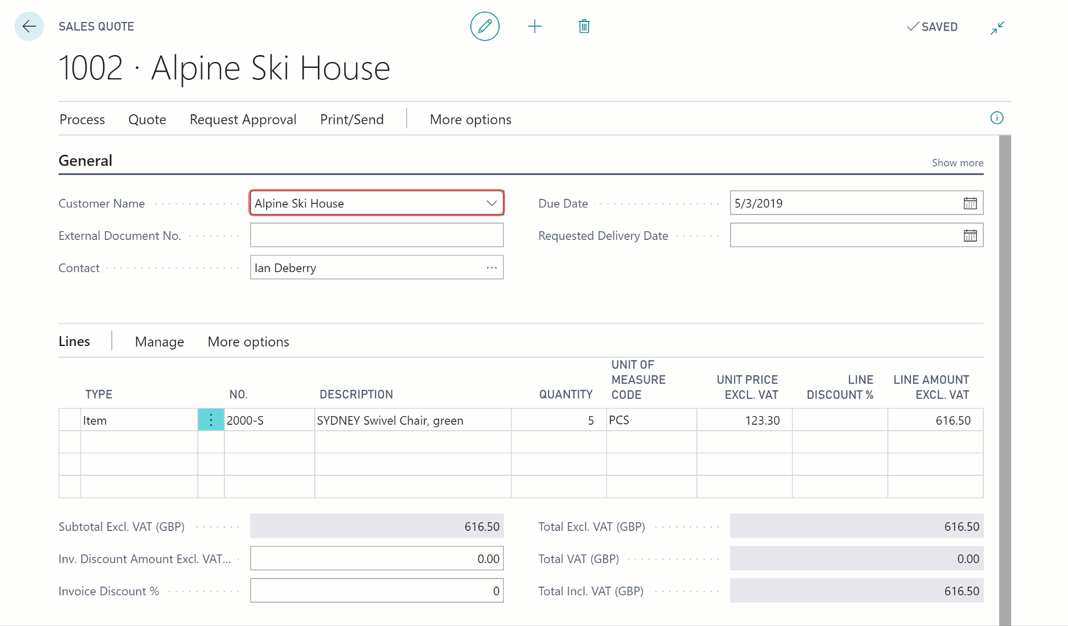Click description SYDNEY Swivel Chair, green
The height and width of the screenshot is (626, 1068).
(x=413, y=420)
